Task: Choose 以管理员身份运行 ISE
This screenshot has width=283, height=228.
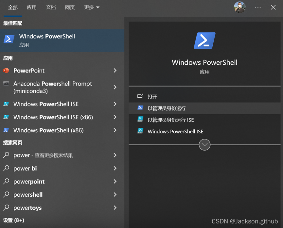Action: point(204,120)
